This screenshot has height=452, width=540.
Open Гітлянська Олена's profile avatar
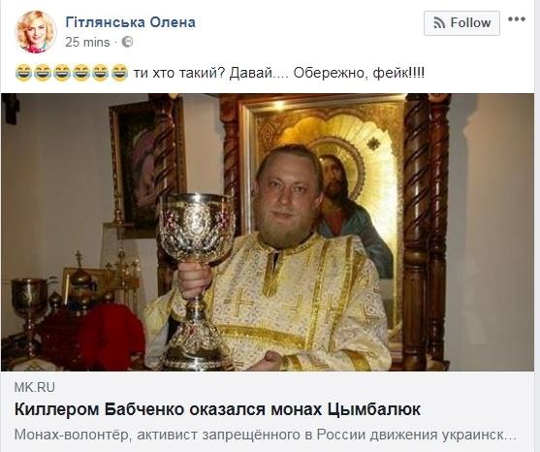(x=36, y=32)
